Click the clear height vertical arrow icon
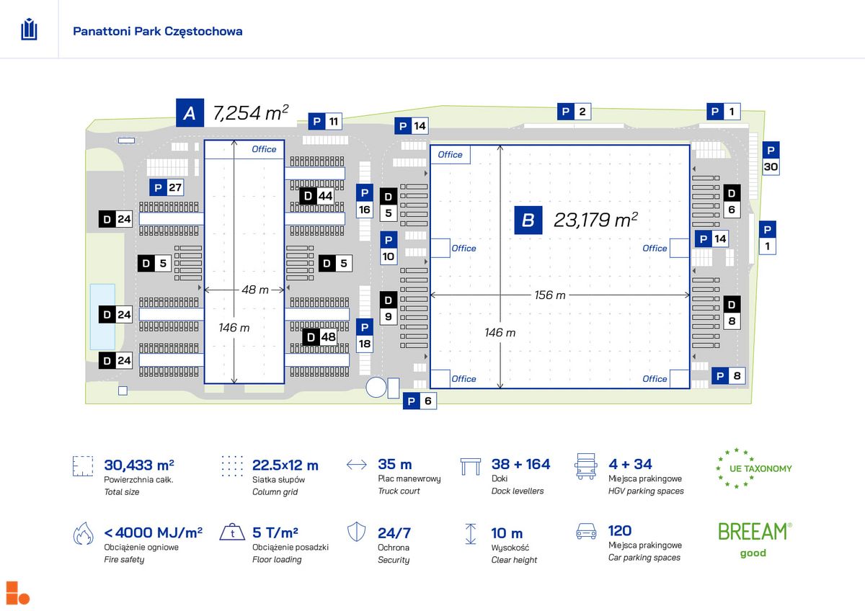 coord(471,534)
